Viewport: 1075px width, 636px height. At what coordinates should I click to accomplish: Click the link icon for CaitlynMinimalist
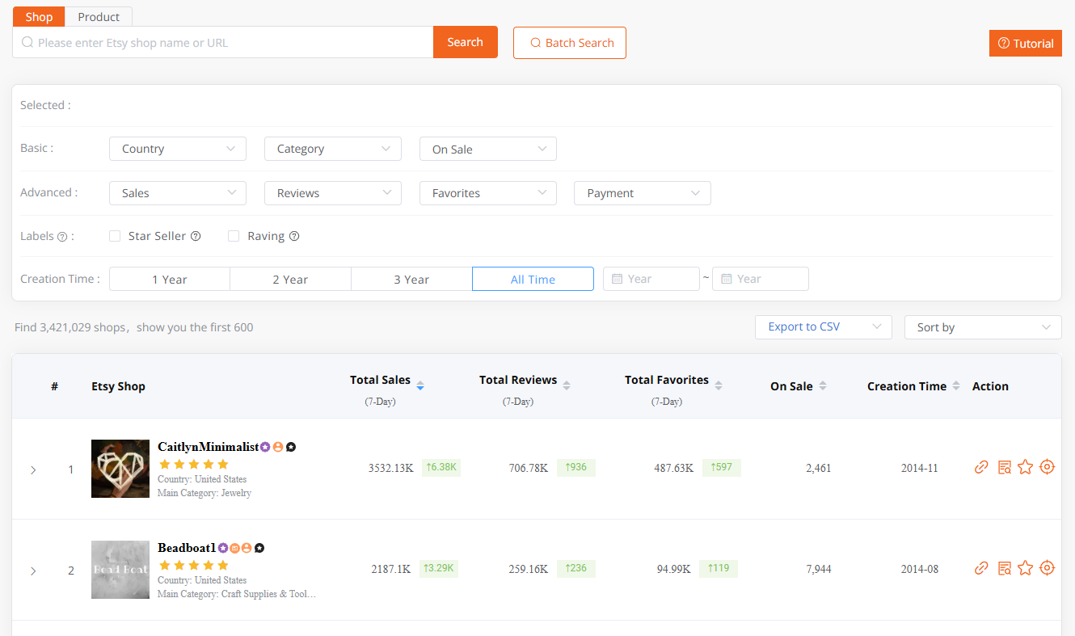pos(981,467)
